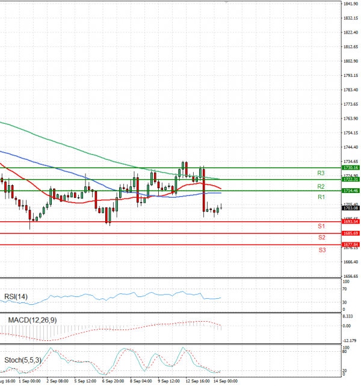Click the 1 Sep 00:00 time label
This screenshot has height=386, width=361.
(x=29, y=381)
